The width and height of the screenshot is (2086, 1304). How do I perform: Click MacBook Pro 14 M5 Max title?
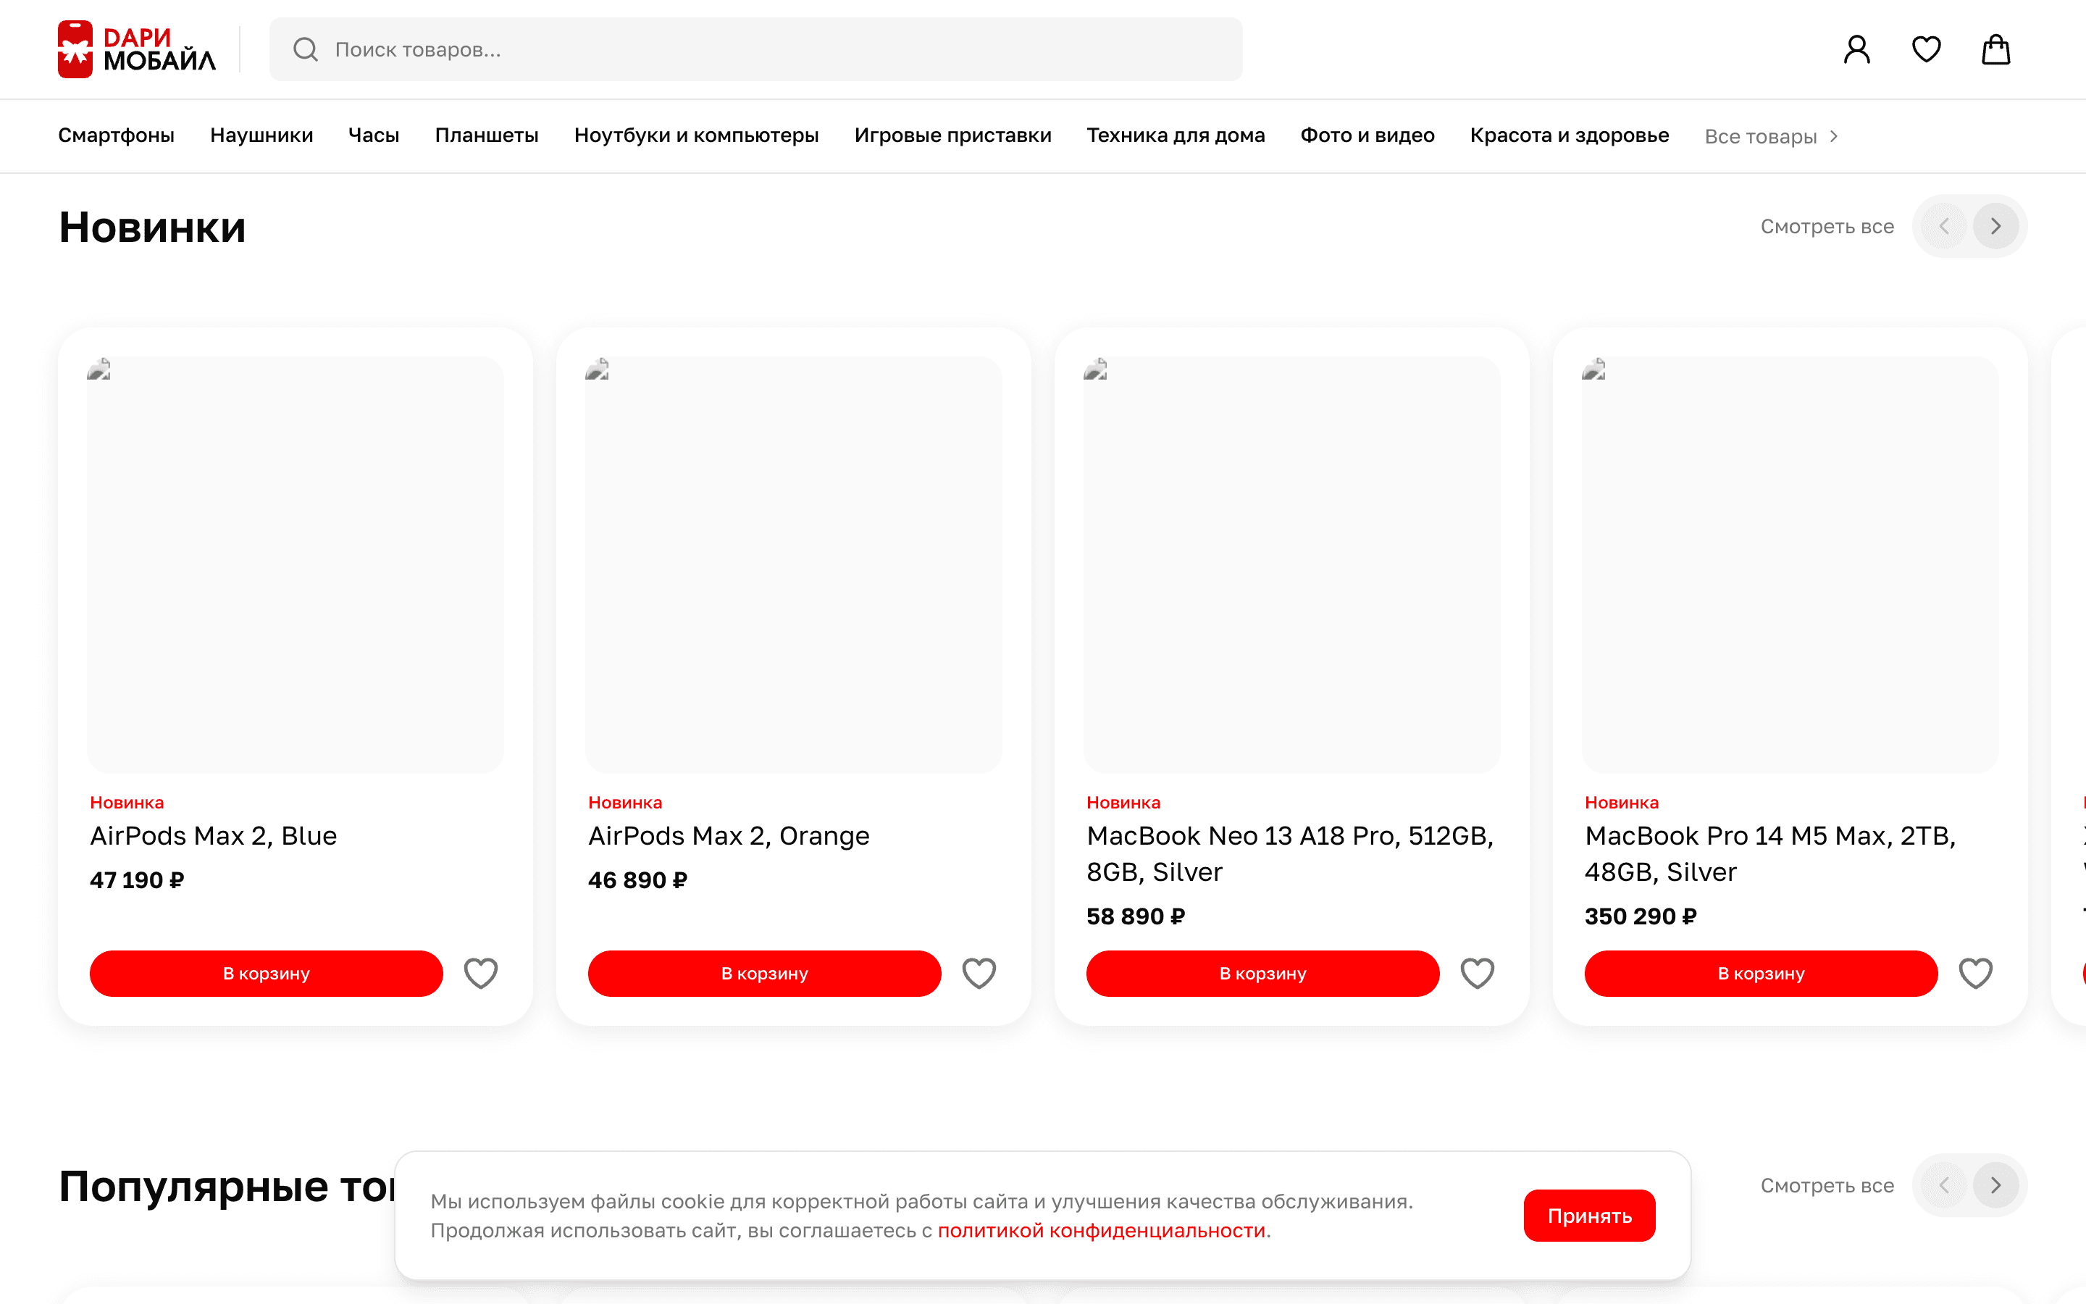[1769, 854]
